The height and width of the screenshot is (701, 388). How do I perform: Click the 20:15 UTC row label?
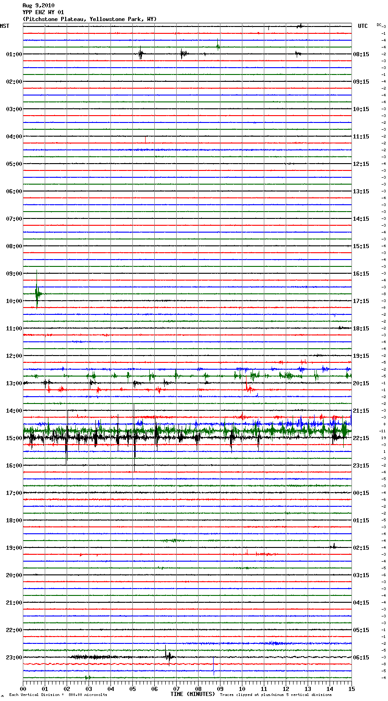tap(361, 383)
